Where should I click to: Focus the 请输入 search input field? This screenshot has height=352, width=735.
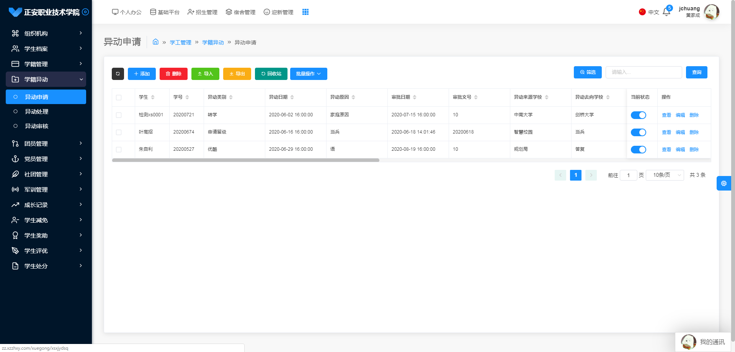pyautogui.click(x=644, y=72)
